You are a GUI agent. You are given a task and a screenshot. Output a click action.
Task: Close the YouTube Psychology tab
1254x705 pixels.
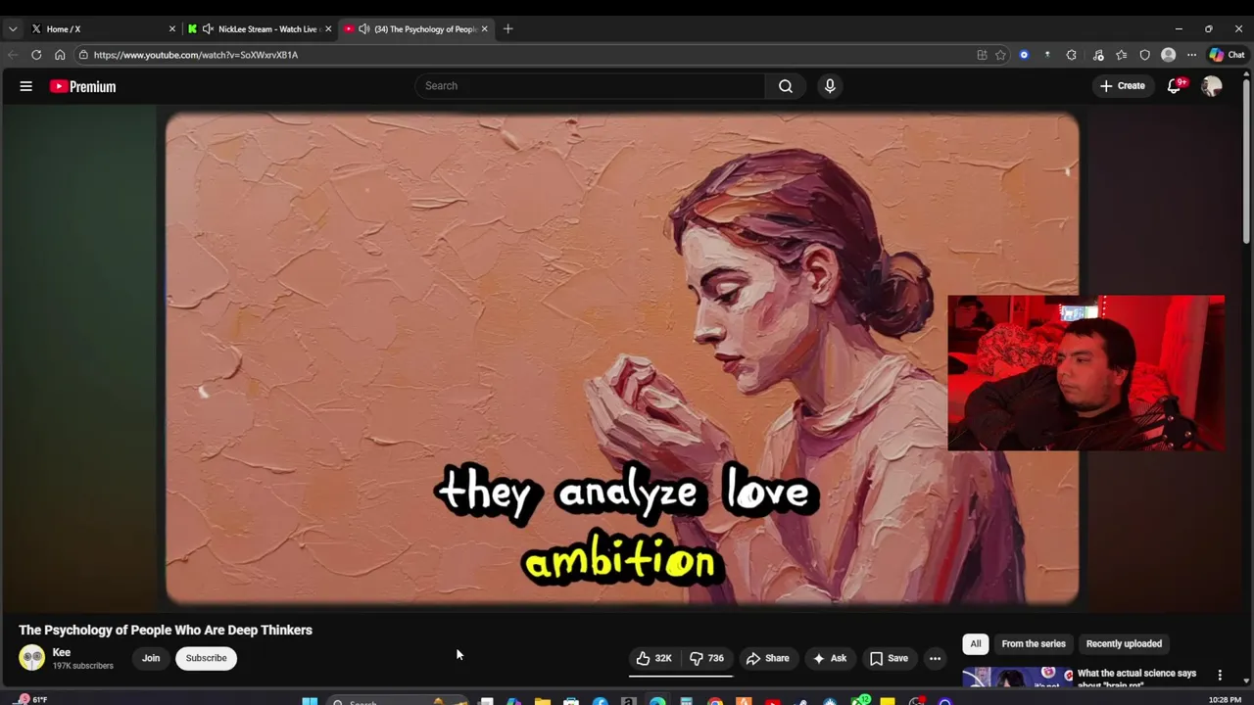point(484,28)
